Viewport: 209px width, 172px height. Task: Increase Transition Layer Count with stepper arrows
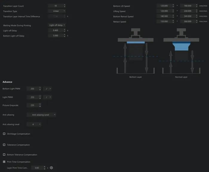tap(64, 6)
